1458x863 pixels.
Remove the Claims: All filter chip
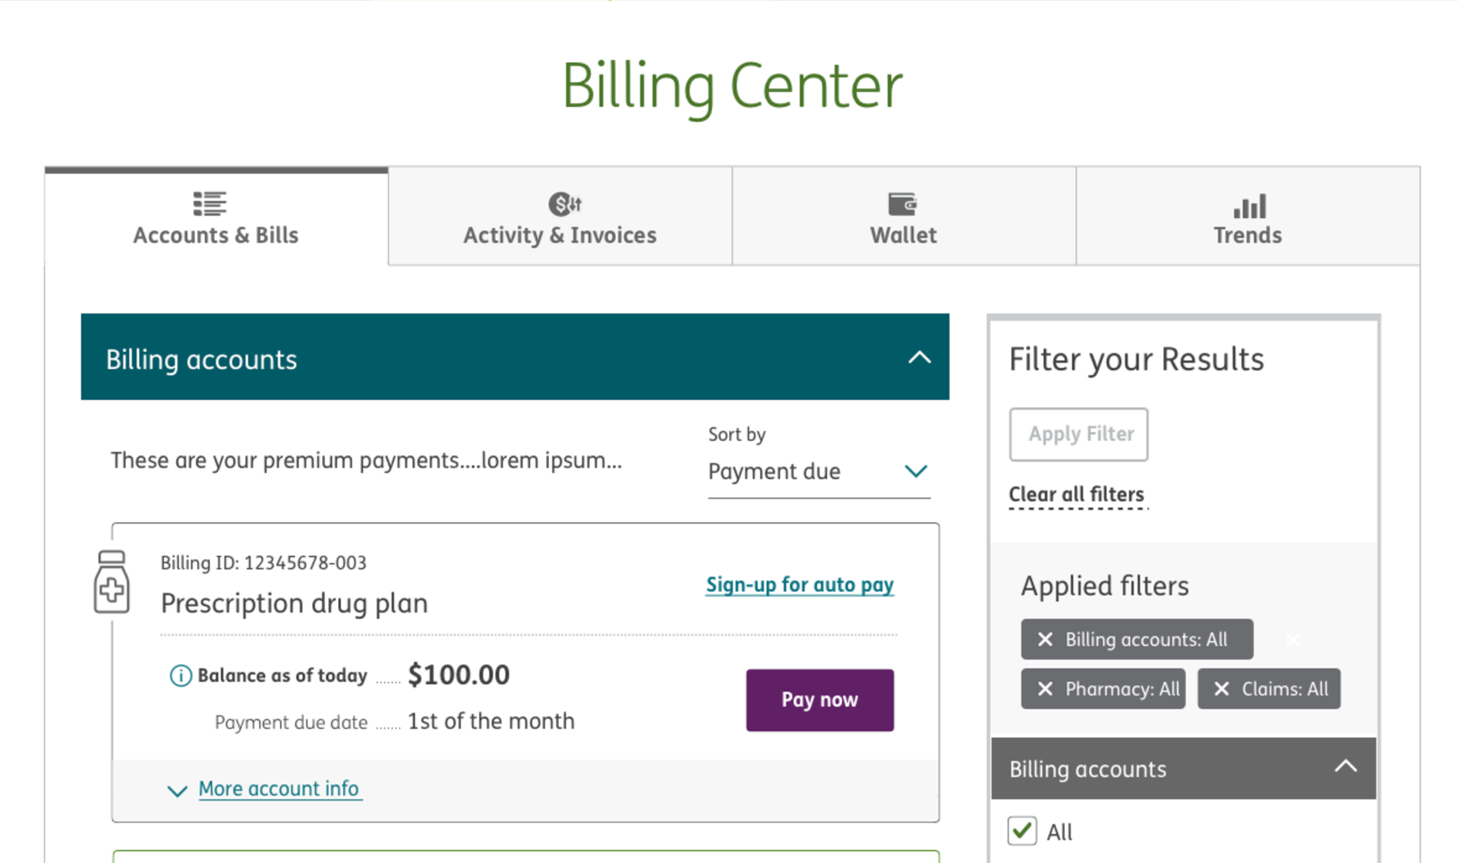(x=1221, y=689)
